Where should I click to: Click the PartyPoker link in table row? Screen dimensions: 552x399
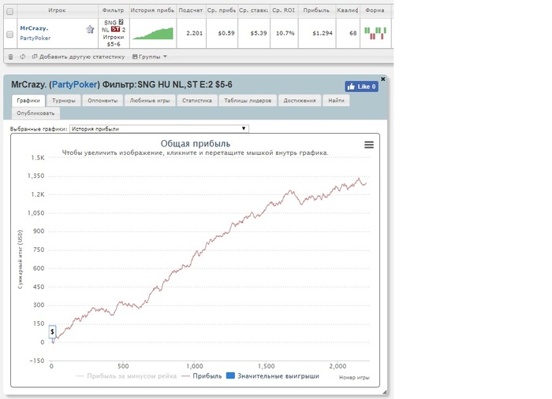click(x=35, y=38)
